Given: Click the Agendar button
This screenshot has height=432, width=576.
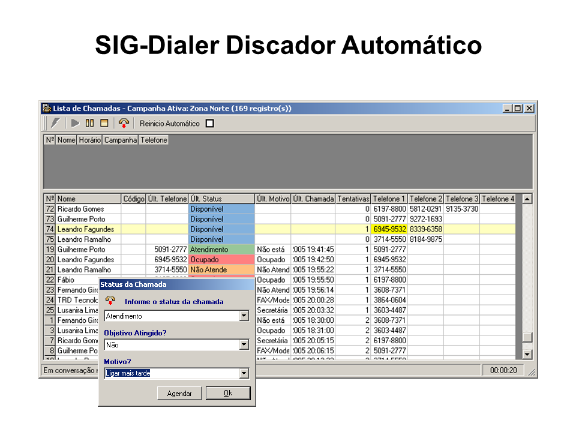Looking at the screenshot, I should click(x=179, y=394).
